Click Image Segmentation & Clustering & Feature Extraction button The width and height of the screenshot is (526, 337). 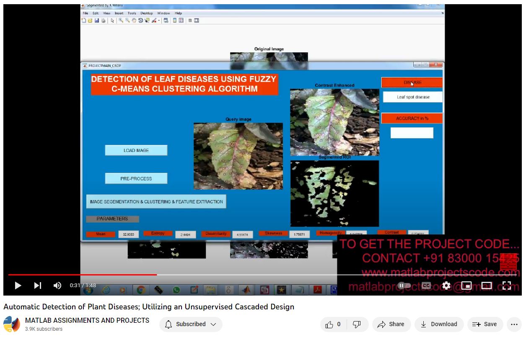coord(156,201)
